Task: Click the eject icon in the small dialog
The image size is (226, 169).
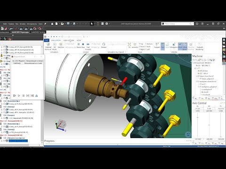Action: (x=37, y=95)
